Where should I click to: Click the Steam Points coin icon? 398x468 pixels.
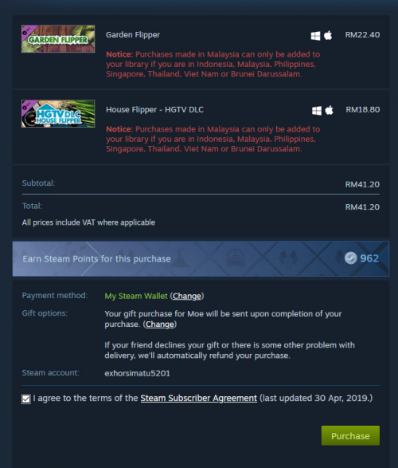coord(350,258)
